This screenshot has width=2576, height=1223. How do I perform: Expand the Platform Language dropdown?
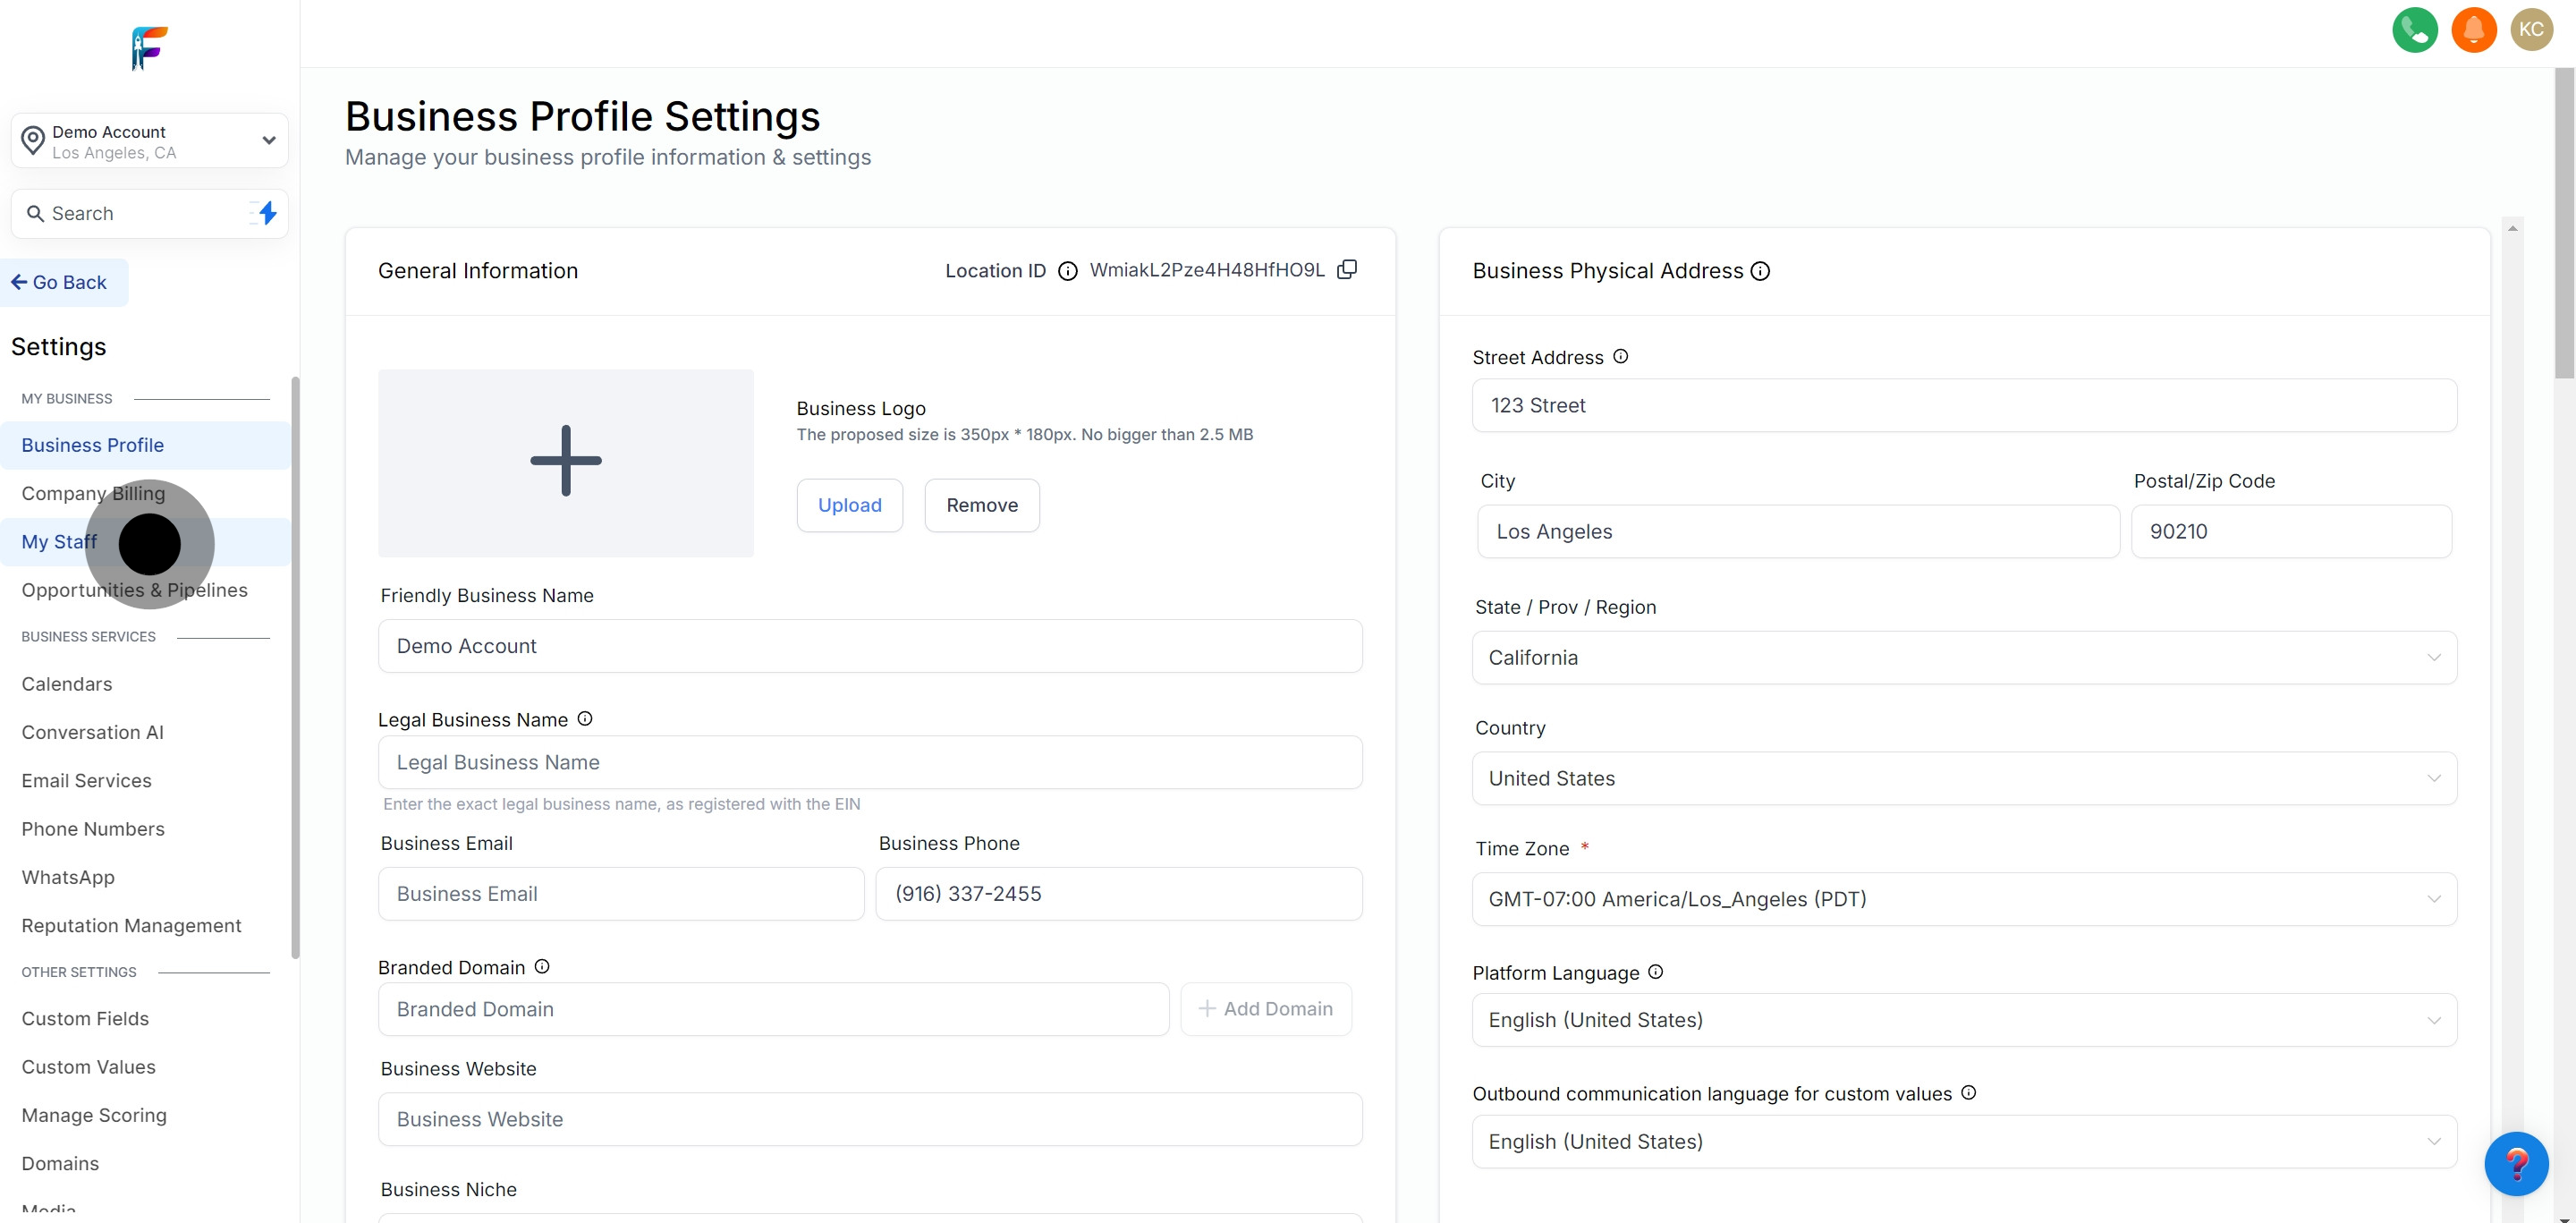1963,1020
